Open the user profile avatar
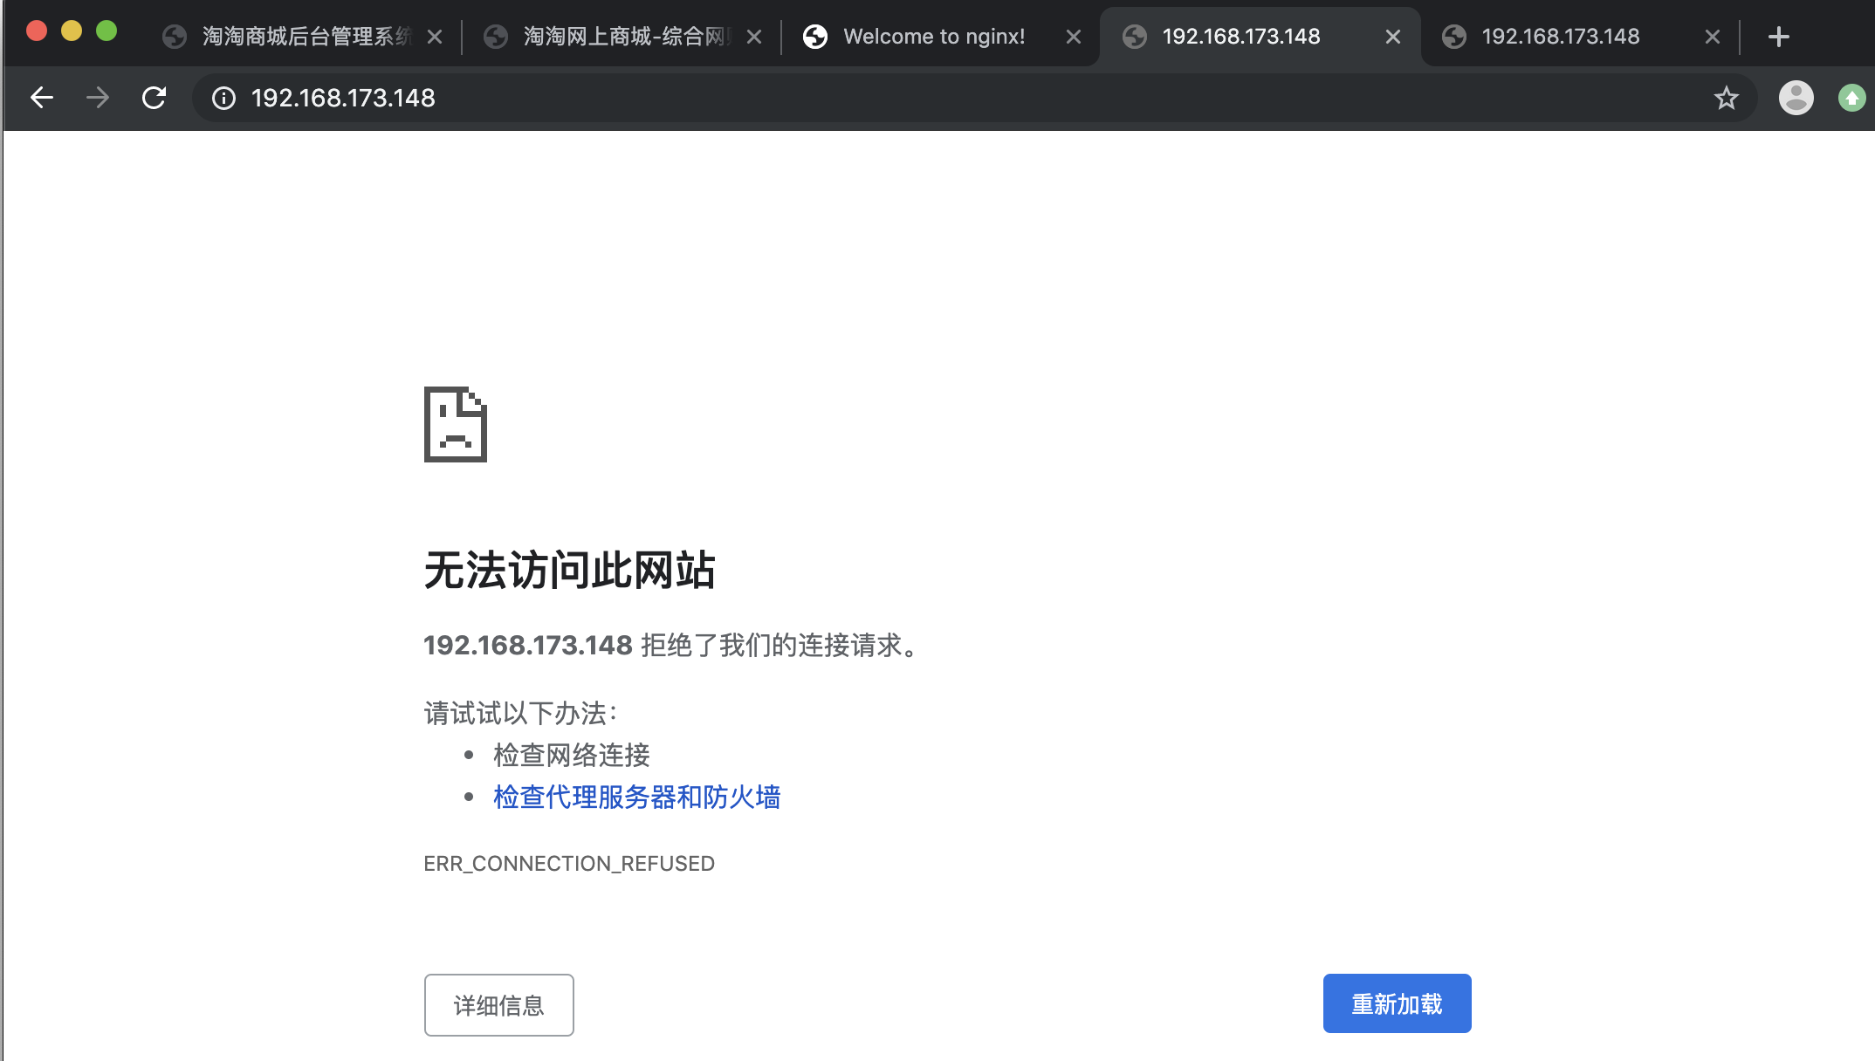The width and height of the screenshot is (1875, 1061). click(x=1796, y=98)
